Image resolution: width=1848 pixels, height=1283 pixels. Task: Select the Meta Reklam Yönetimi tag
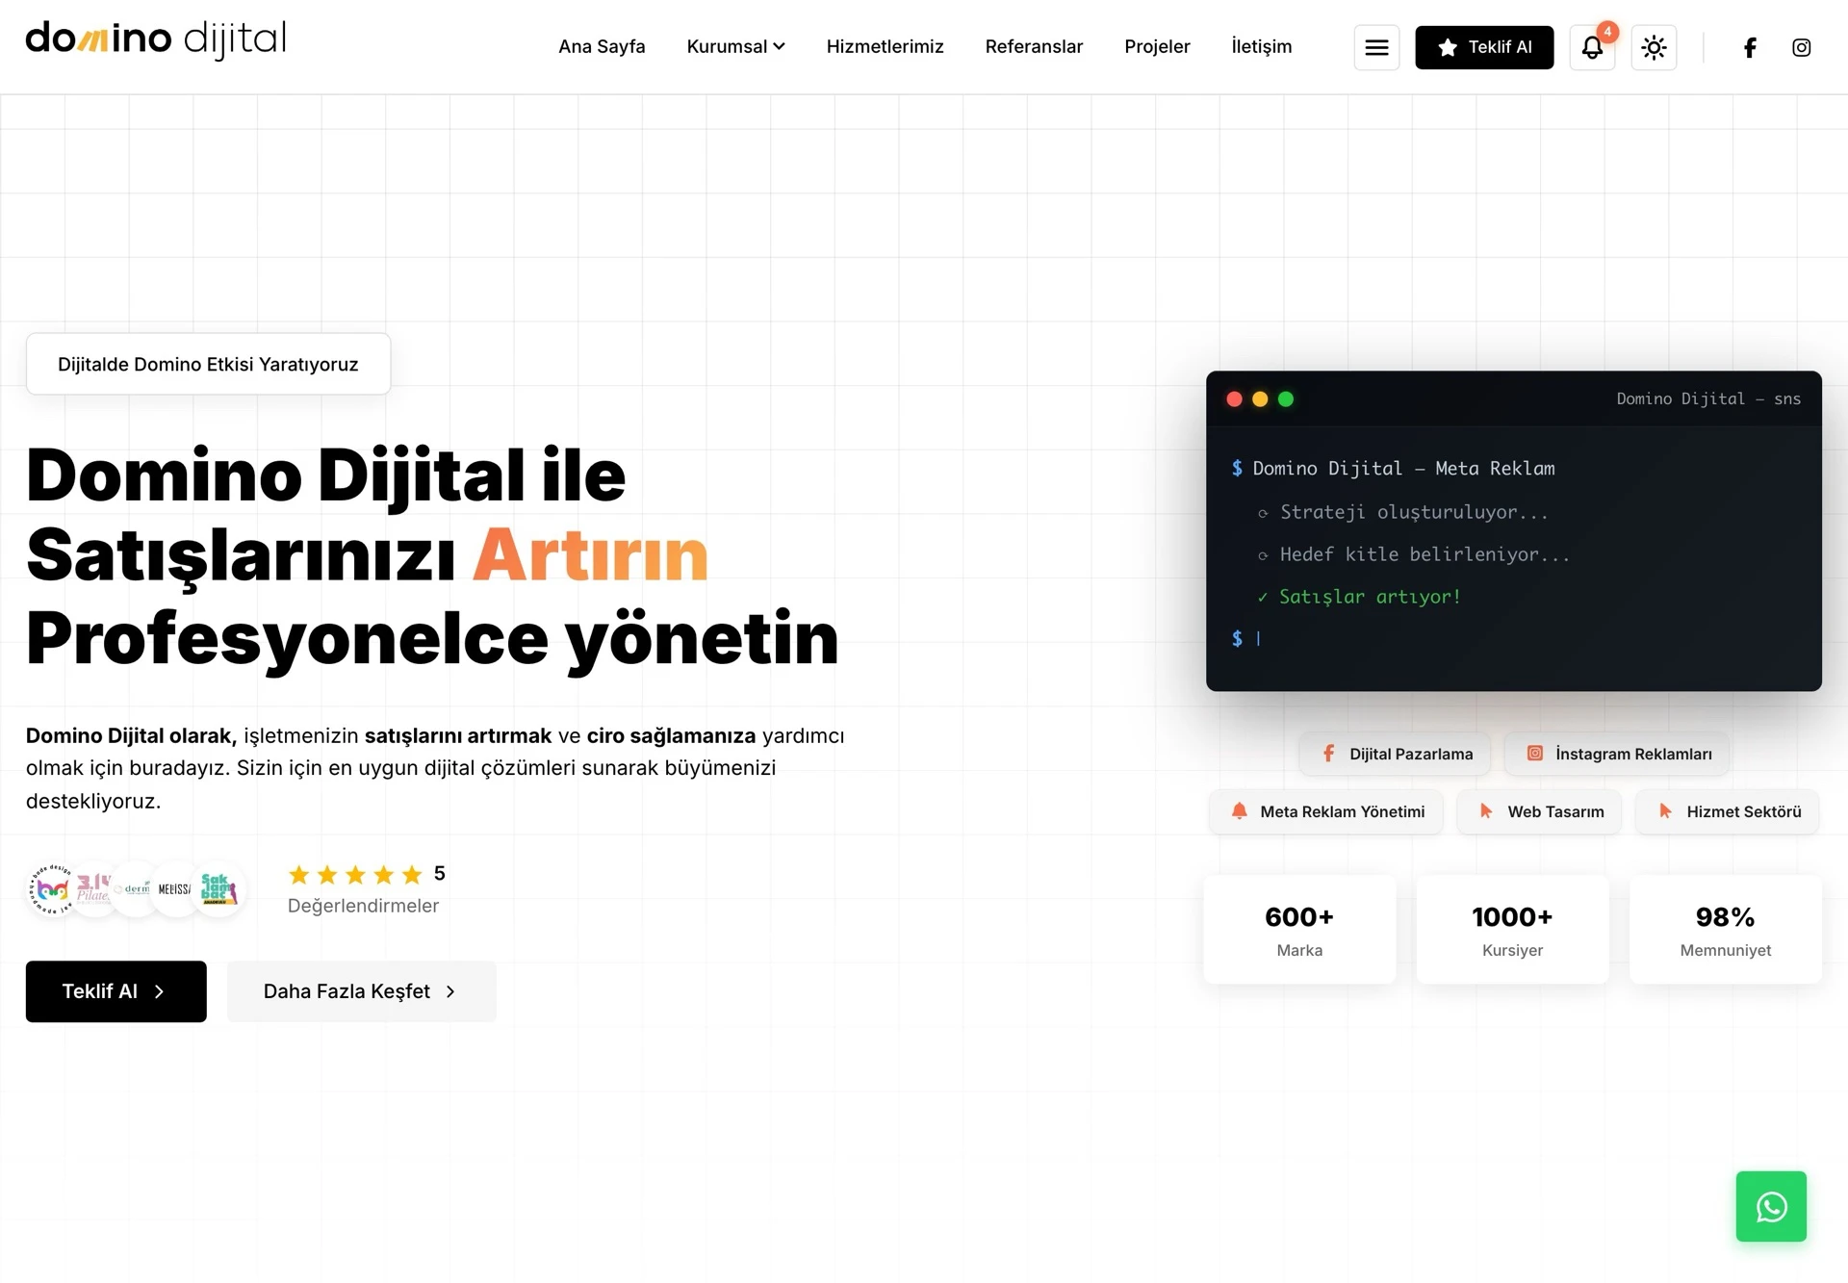(1326, 811)
